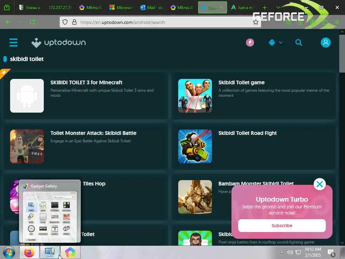Open the user account icon

(x=326, y=42)
